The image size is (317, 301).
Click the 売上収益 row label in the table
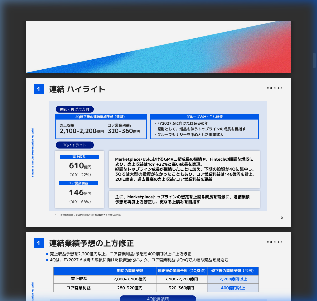[x=79, y=279]
